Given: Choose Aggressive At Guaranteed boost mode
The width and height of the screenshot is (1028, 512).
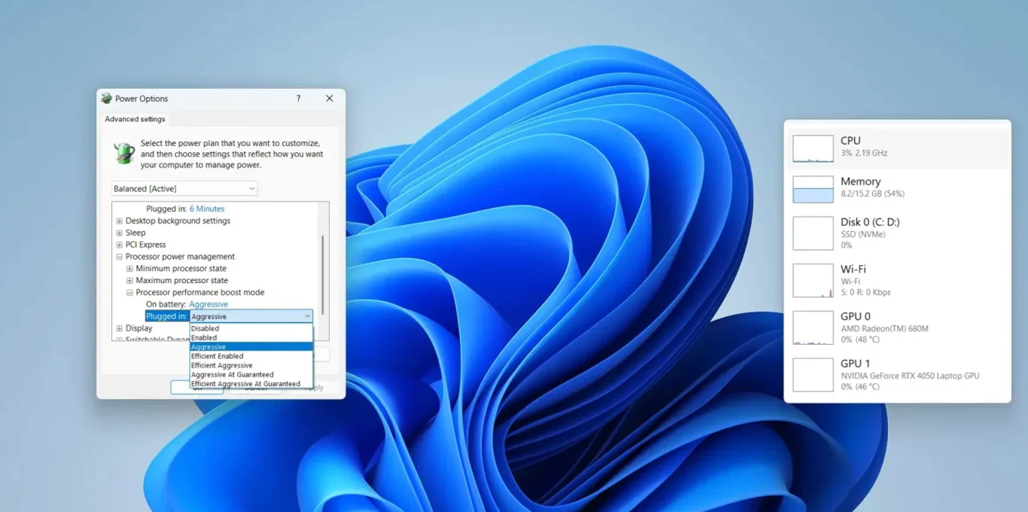Looking at the screenshot, I should pyautogui.click(x=251, y=374).
